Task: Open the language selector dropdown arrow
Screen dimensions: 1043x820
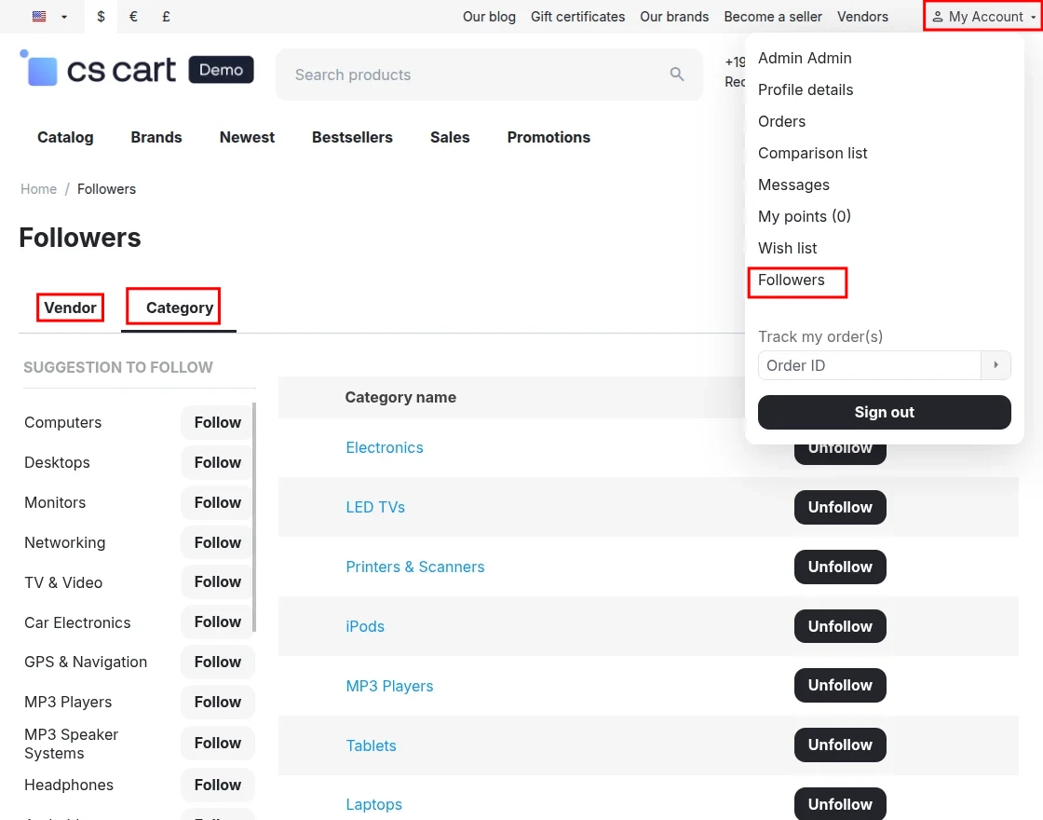Action: point(64,17)
